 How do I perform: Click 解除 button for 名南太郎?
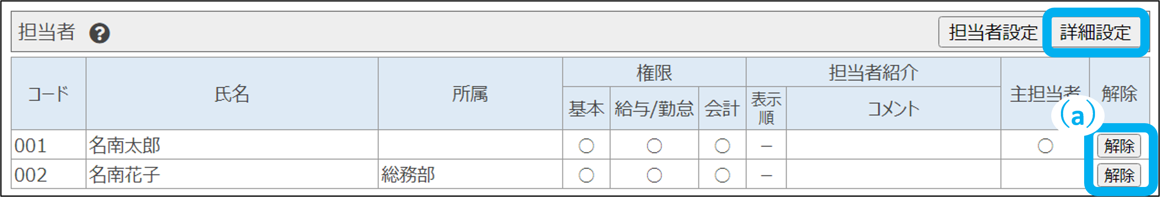coord(1119,146)
